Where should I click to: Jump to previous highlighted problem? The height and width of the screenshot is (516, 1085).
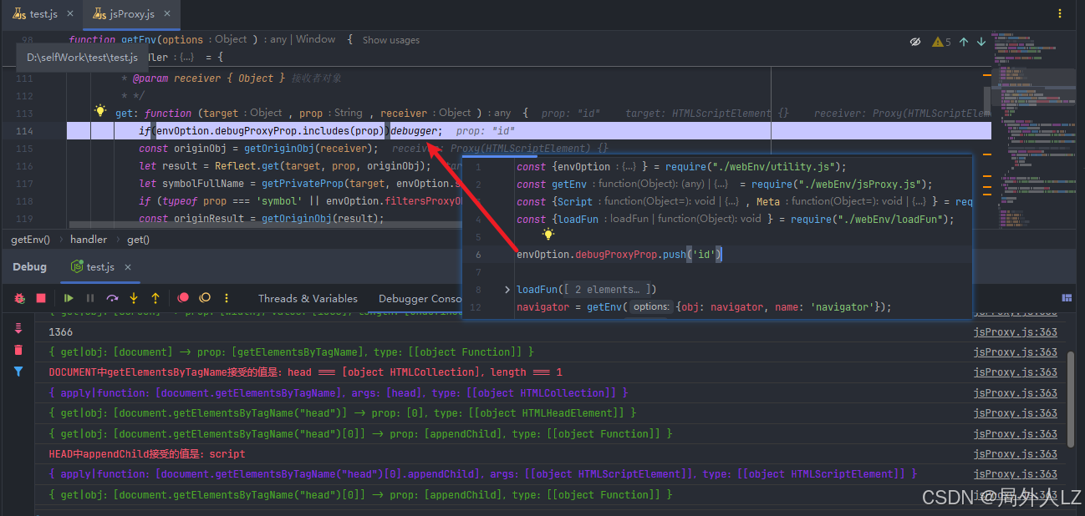(964, 42)
